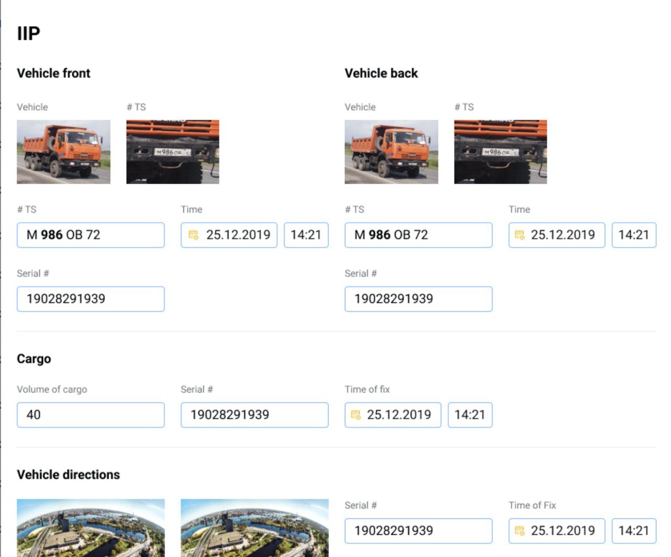Open second Vehicle directions panorama image

click(x=254, y=528)
